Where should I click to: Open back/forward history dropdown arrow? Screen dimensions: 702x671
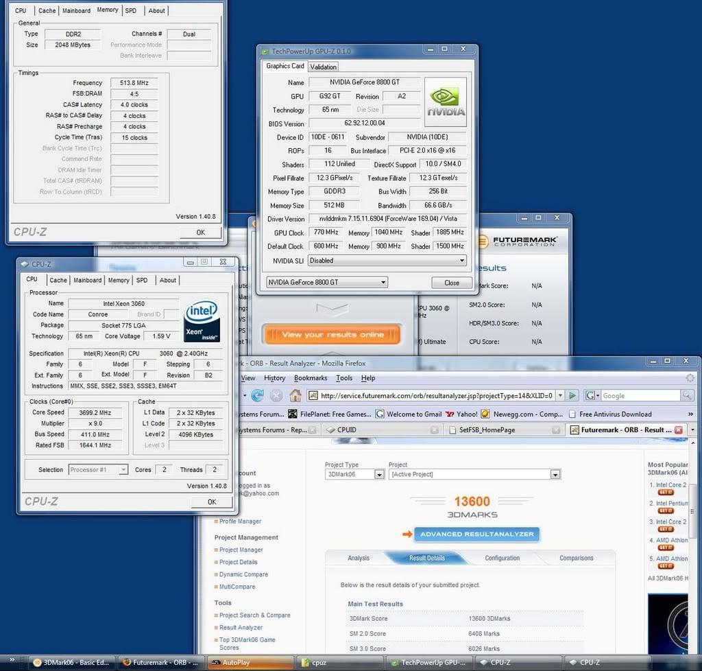pyautogui.click(x=245, y=395)
